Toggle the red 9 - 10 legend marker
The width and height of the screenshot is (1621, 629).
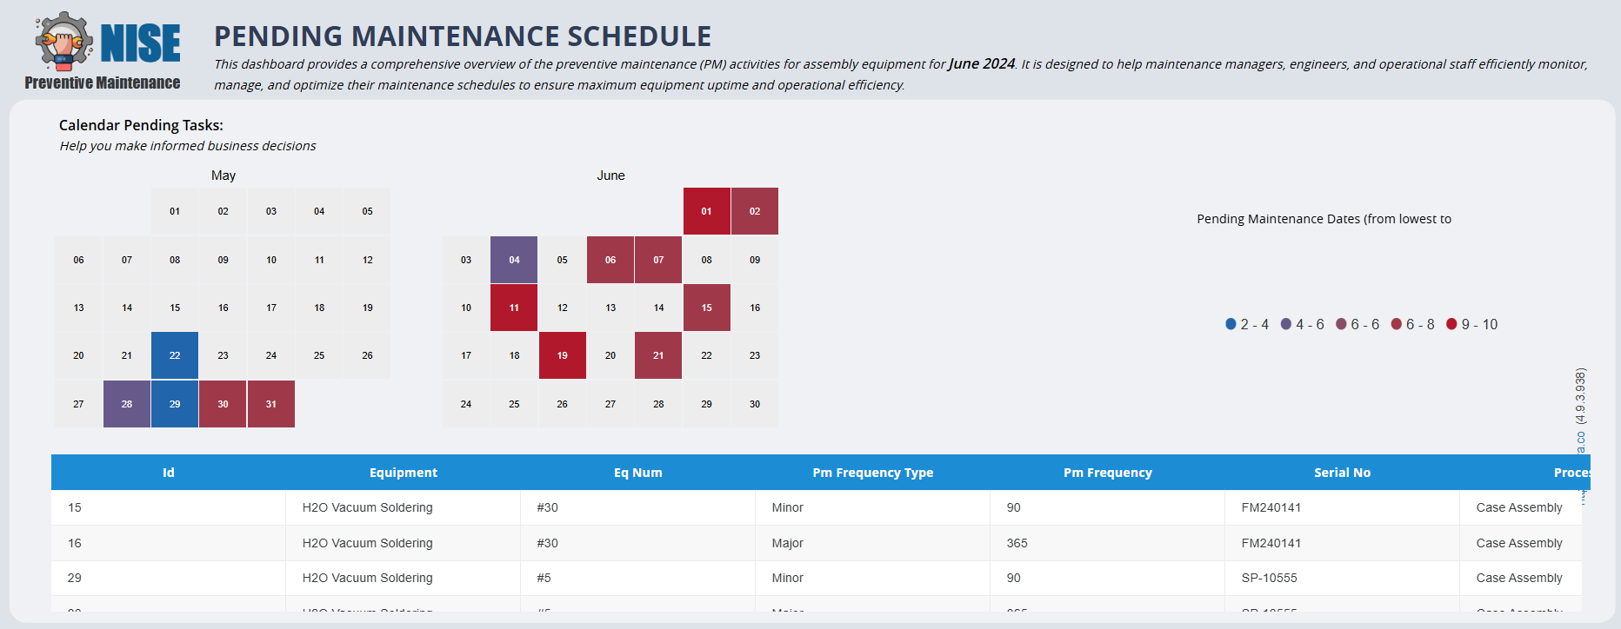(x=1451, y=324)
